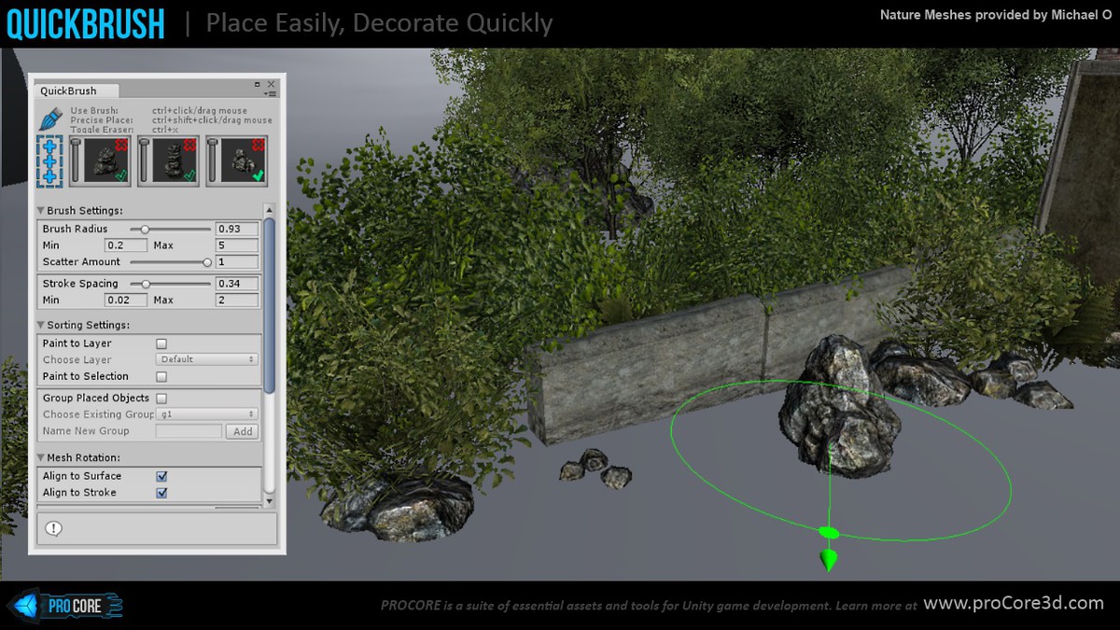1120x630 pixels.
Task: Toggle the green checkmark on first prefab
Action: pyautogui.click(x=122, y=175)
